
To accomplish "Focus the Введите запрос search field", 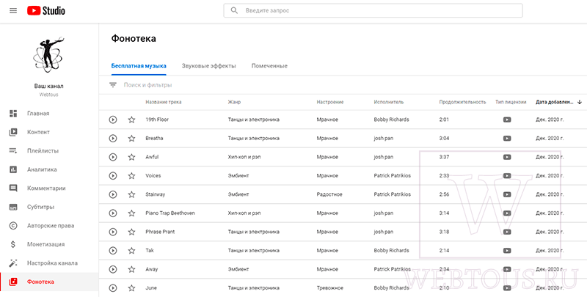I will click(x=373, y=10).
